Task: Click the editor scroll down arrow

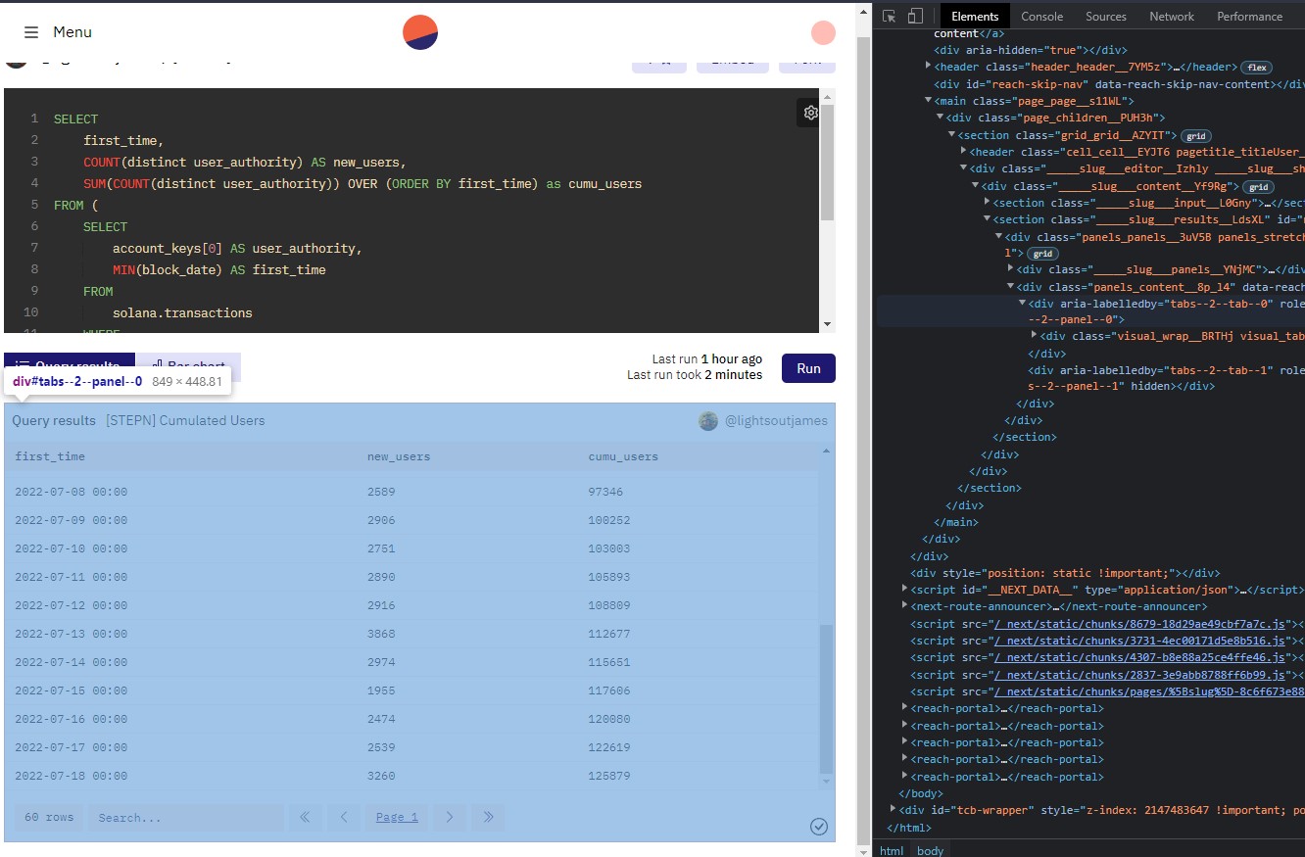Action: pyautogui.click(x=828, y=325)
